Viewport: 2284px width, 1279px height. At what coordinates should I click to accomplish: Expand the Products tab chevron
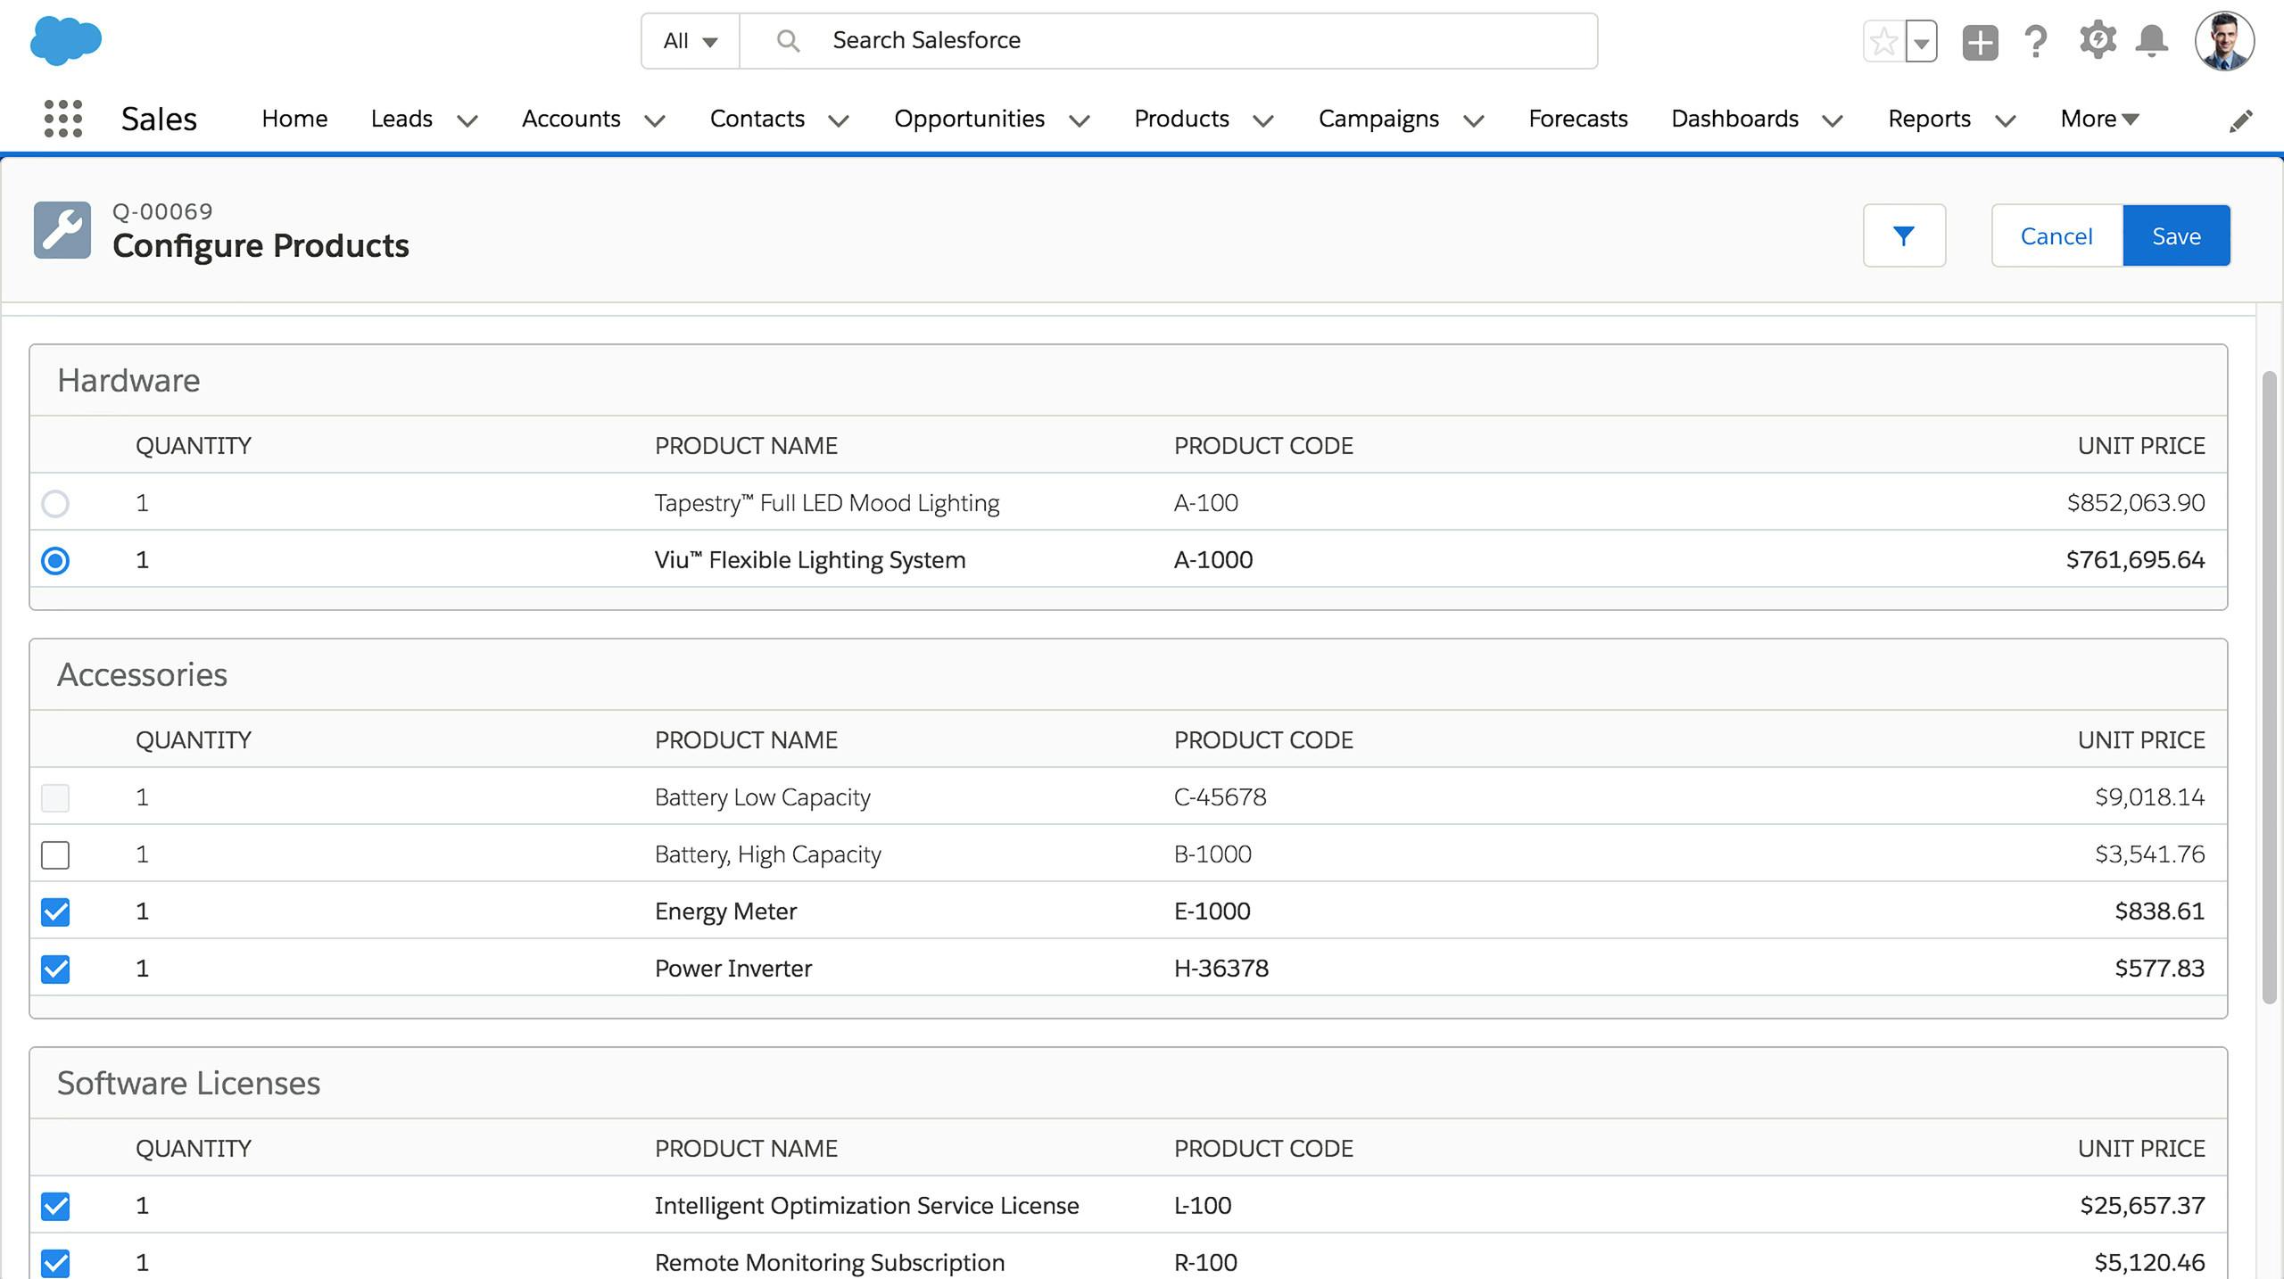point(1263,120)
